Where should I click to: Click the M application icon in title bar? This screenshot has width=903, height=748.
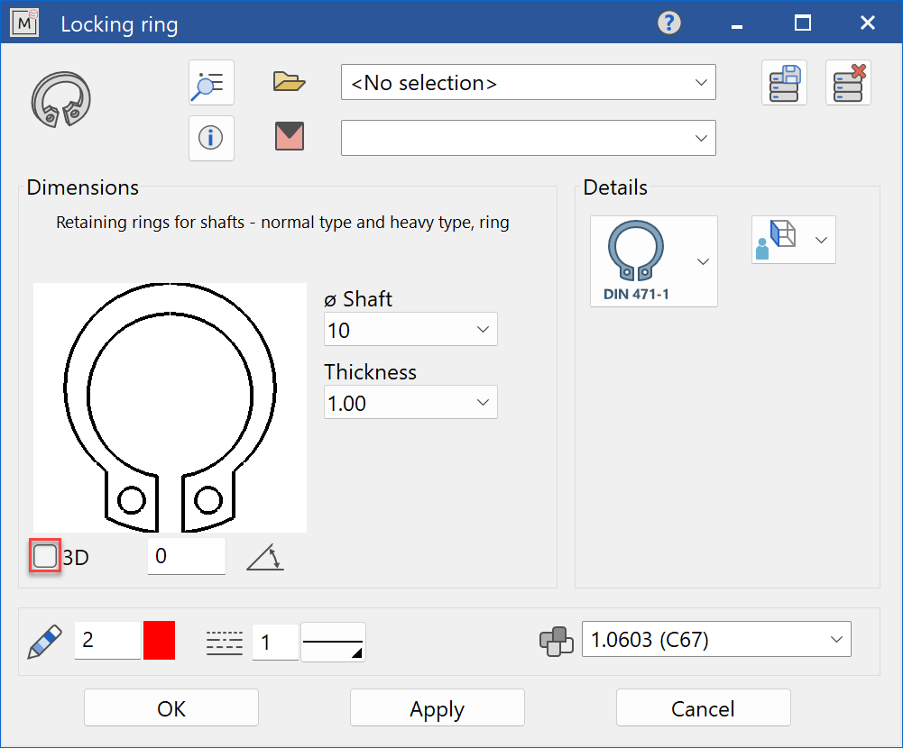24,23
